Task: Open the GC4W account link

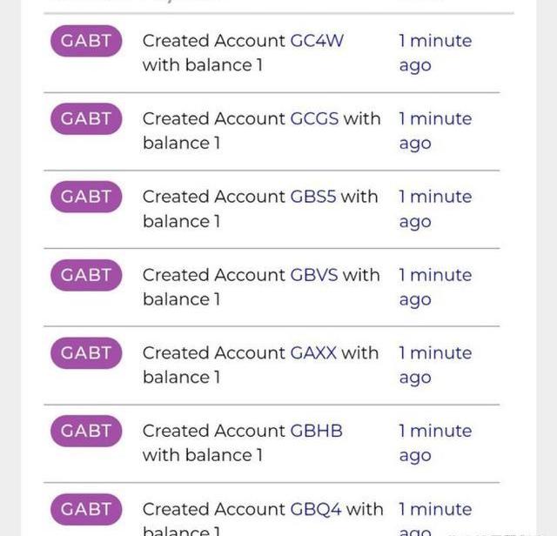Action: pos(317,41)
